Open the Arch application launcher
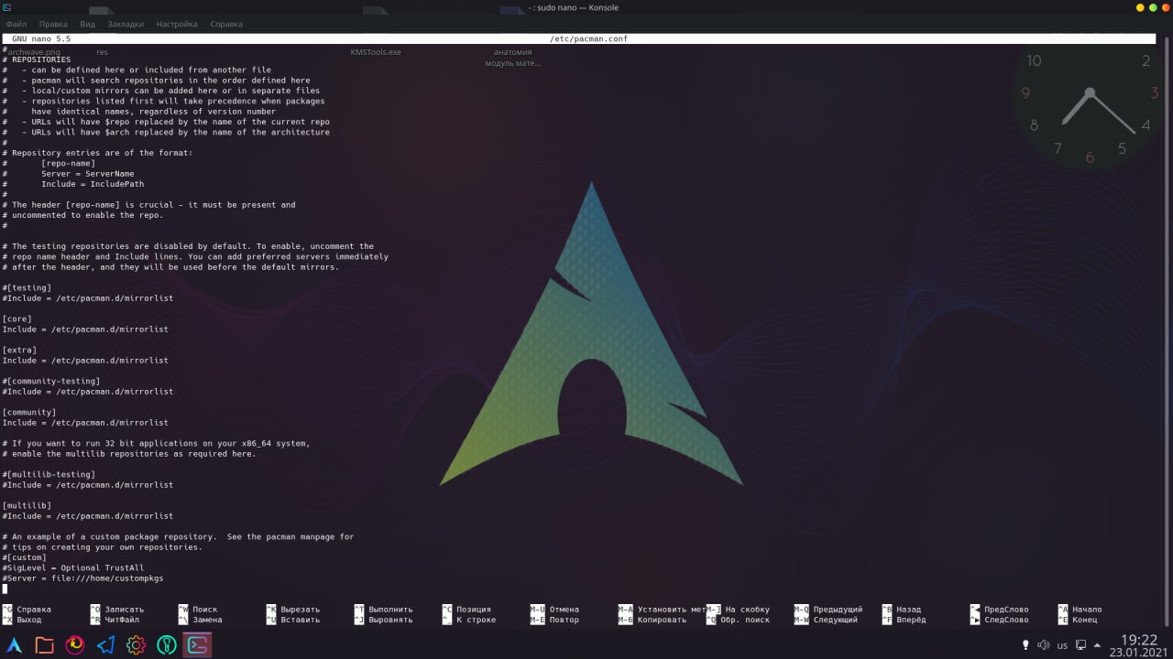This screenshot has height=659, width=1173. point(15,644)
